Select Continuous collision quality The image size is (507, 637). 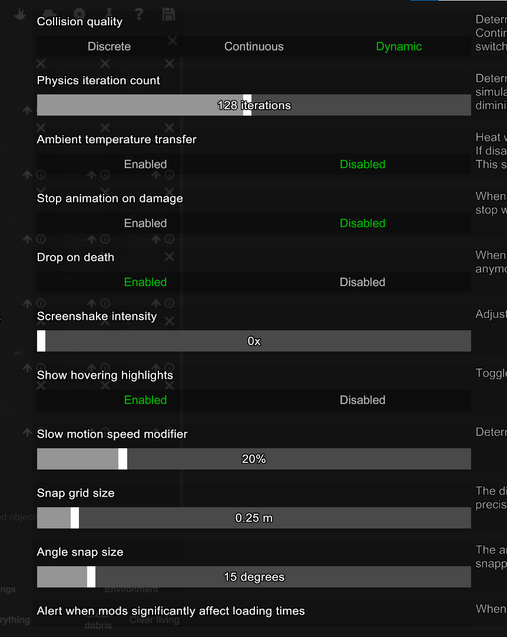[254, 47]
